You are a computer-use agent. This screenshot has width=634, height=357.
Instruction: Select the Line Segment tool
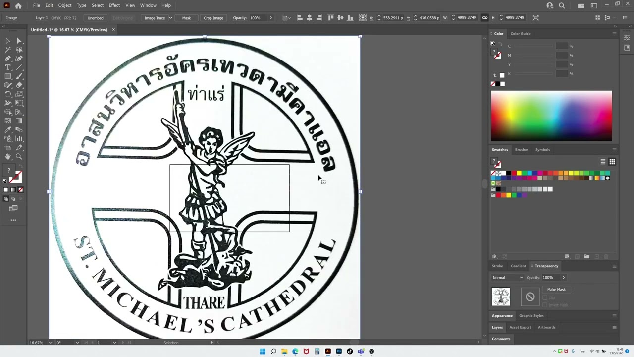point(19,67)
